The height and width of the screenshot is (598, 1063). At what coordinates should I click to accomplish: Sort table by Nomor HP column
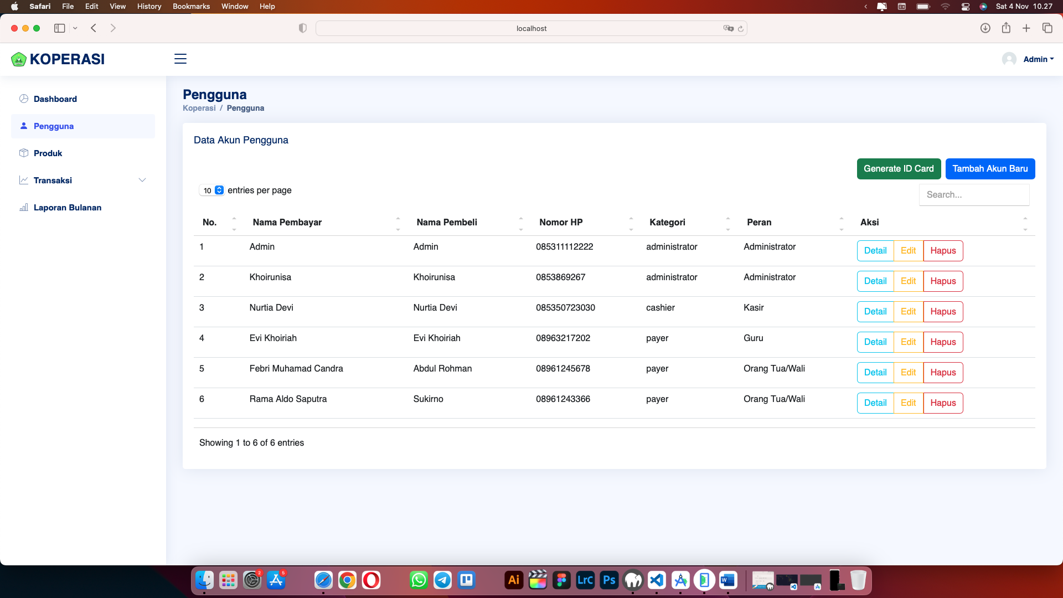point(561,222)
